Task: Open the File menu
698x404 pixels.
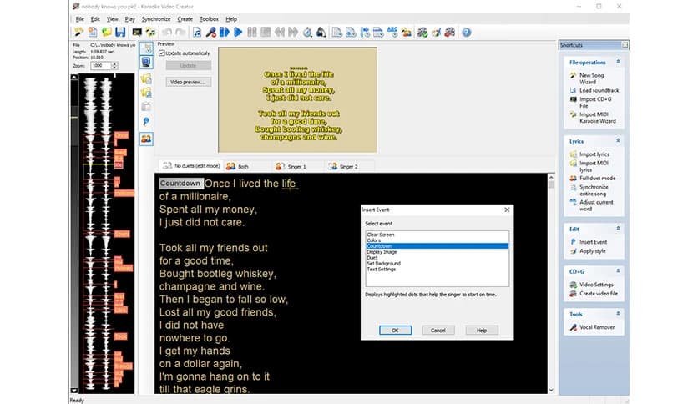Action: click(x=79, y=19)
